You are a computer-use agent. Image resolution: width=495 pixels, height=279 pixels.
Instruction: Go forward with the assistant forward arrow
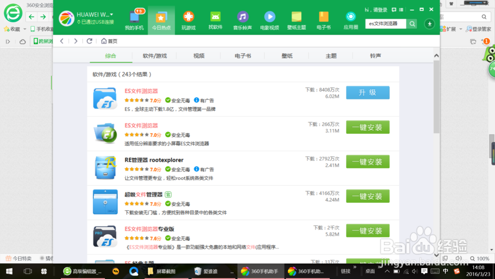click(x=75, y=41)
